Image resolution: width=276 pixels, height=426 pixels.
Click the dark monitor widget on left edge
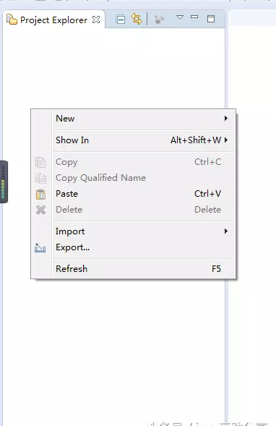click(4, 182)
